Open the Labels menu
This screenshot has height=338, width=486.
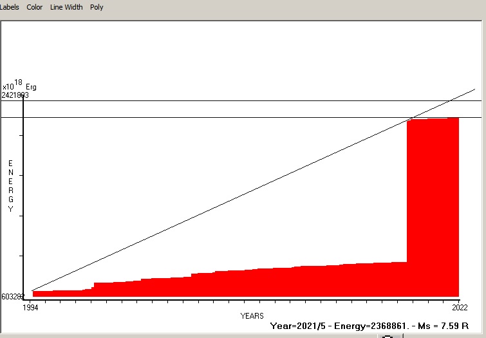click(10, 7)
